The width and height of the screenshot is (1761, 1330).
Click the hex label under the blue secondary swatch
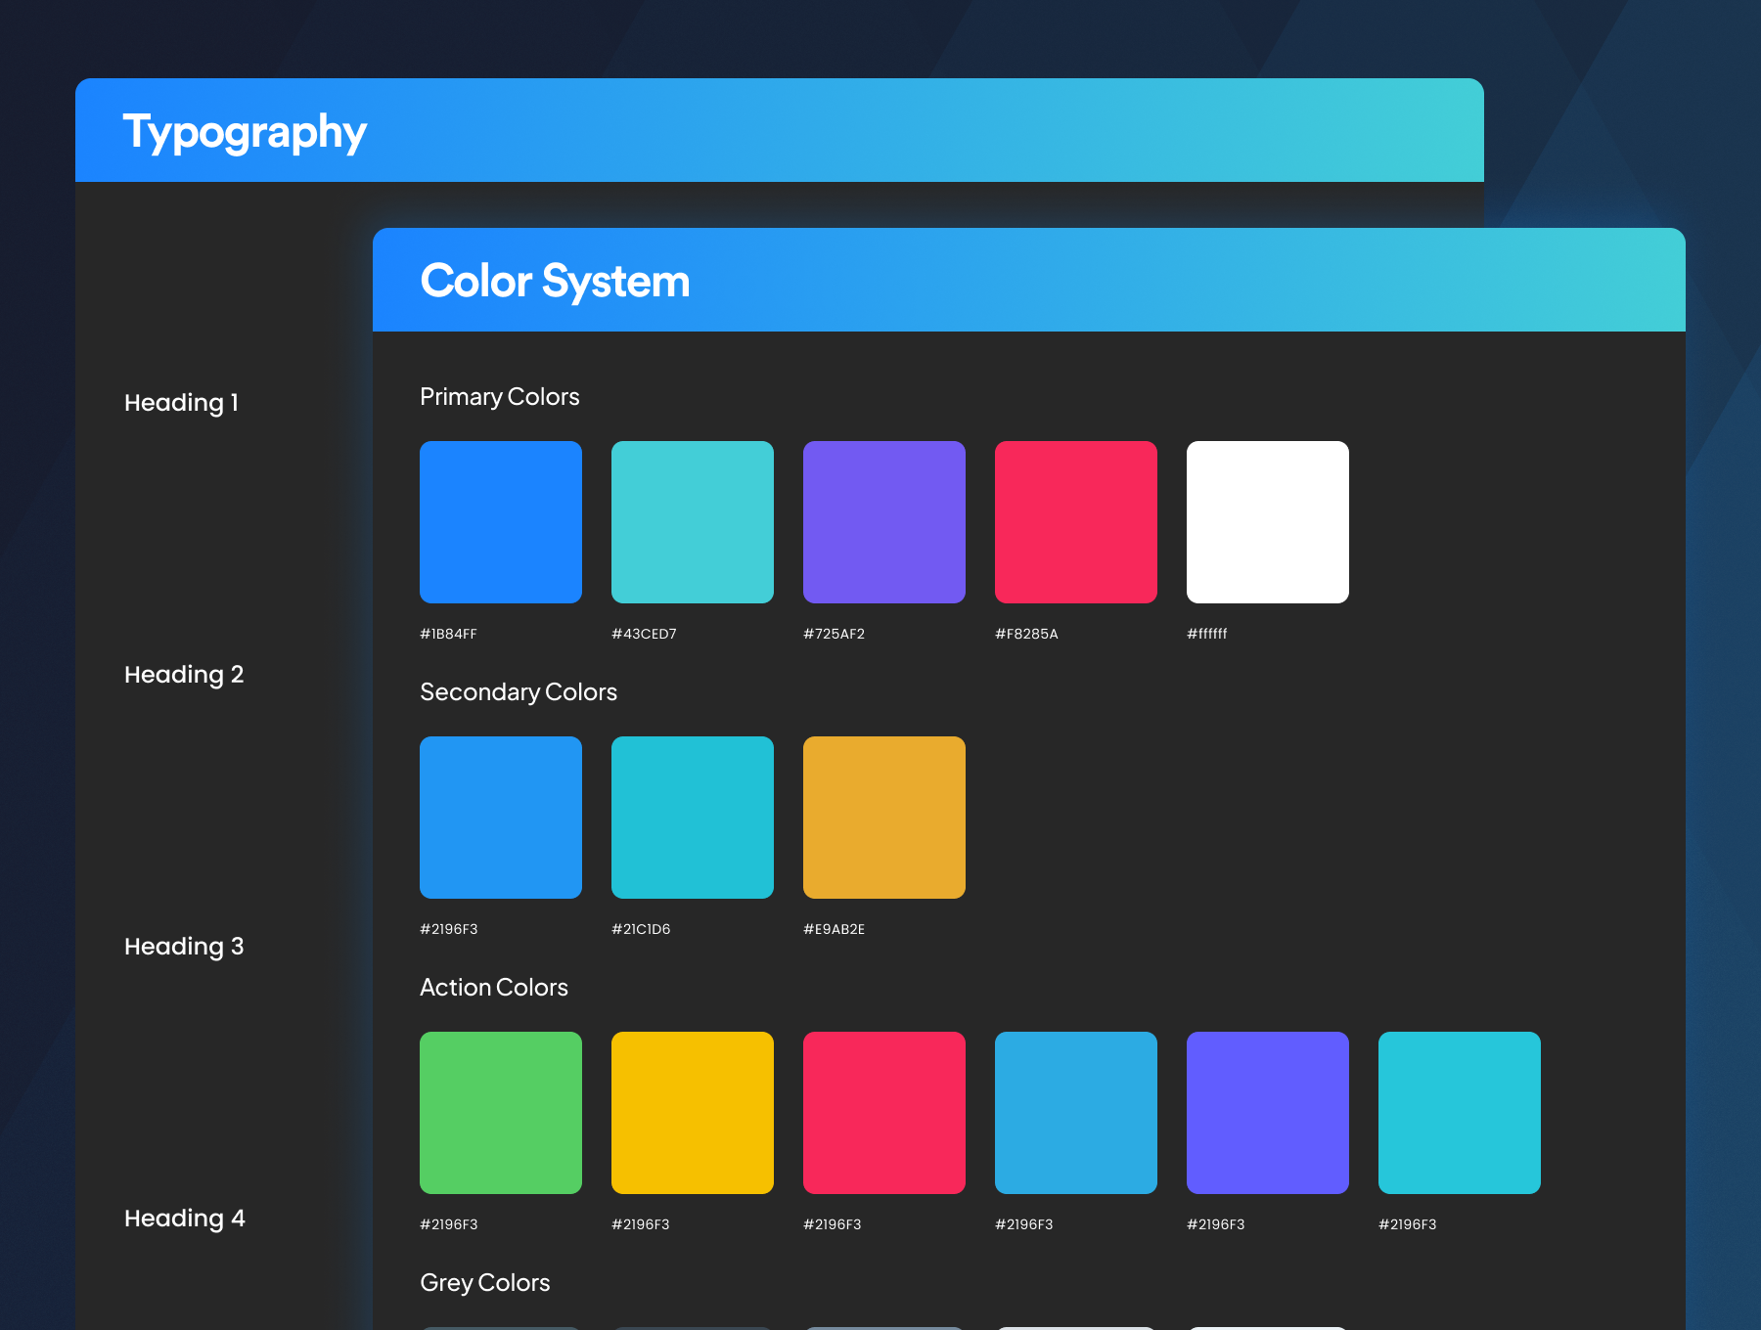pyautogui.click(x=449, y=929)
